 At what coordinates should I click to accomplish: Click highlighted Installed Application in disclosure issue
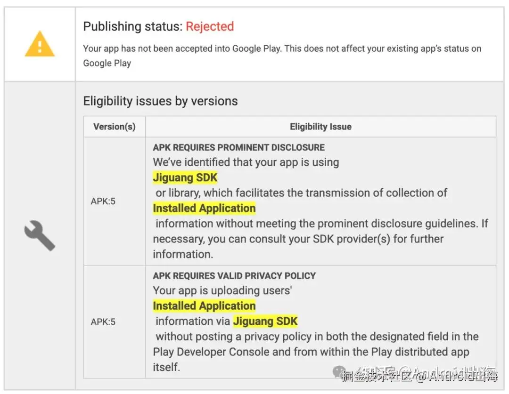[204, 208]
